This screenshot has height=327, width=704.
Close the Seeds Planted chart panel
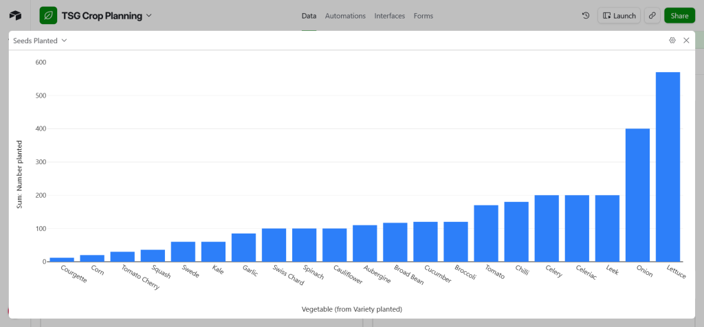(686, 41)
